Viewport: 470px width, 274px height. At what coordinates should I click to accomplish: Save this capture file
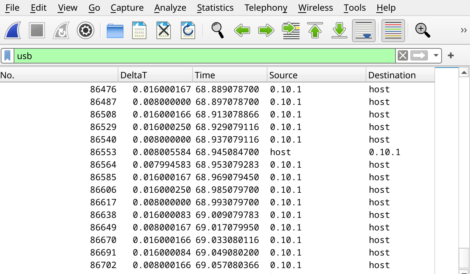pos(139,31)
